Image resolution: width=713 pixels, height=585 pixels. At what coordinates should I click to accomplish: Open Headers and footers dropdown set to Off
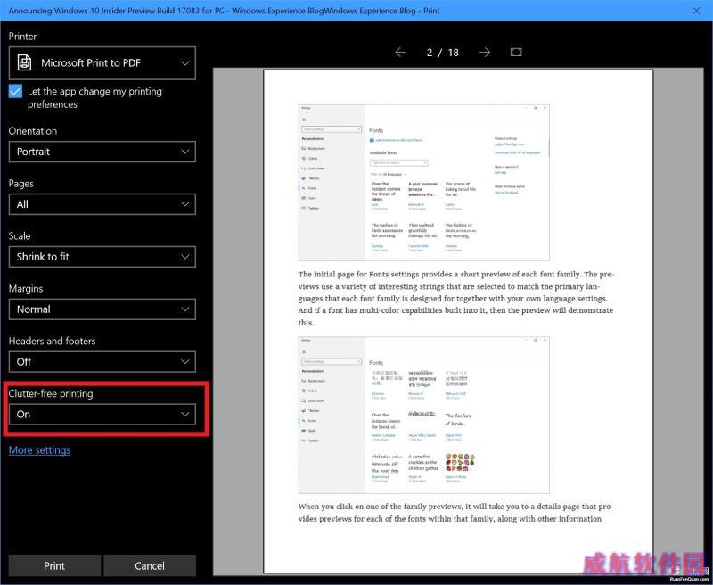[102, 362]
